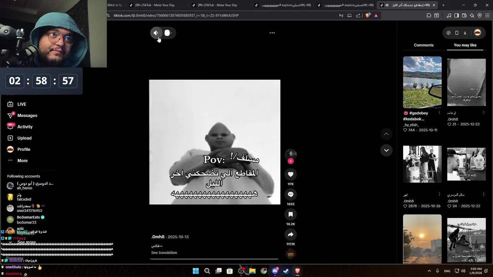Open options for the recommended video with 31 likes
This screenshot has height=277, width=493.
pos(484,113)
